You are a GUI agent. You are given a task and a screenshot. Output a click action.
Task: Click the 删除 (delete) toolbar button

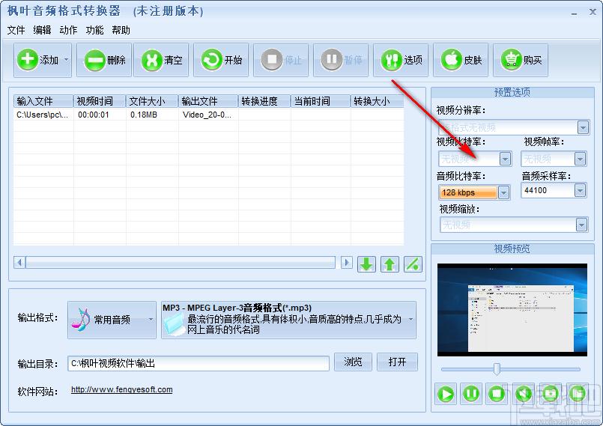(104, 60)
